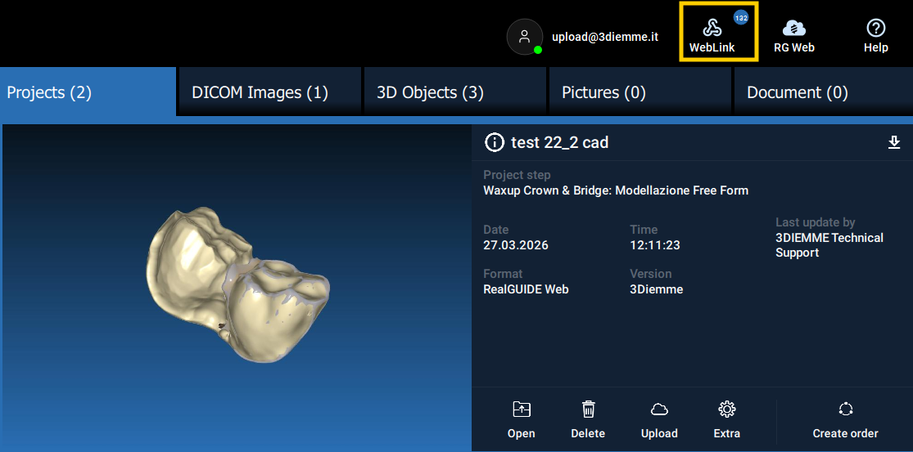The image size is (913, 452).
Task: Click the project info icon
Action: 495,142
